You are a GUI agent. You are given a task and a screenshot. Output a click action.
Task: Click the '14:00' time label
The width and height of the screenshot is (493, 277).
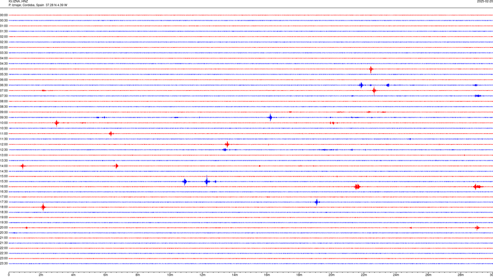(4, 166)
